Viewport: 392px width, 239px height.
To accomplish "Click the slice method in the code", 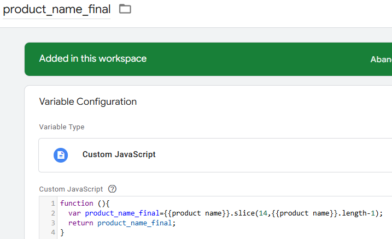I will tap(244, 213).
